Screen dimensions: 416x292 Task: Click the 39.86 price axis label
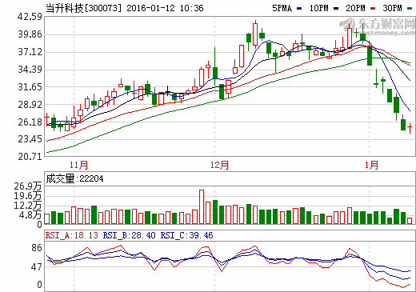click(x=30, y=34)
